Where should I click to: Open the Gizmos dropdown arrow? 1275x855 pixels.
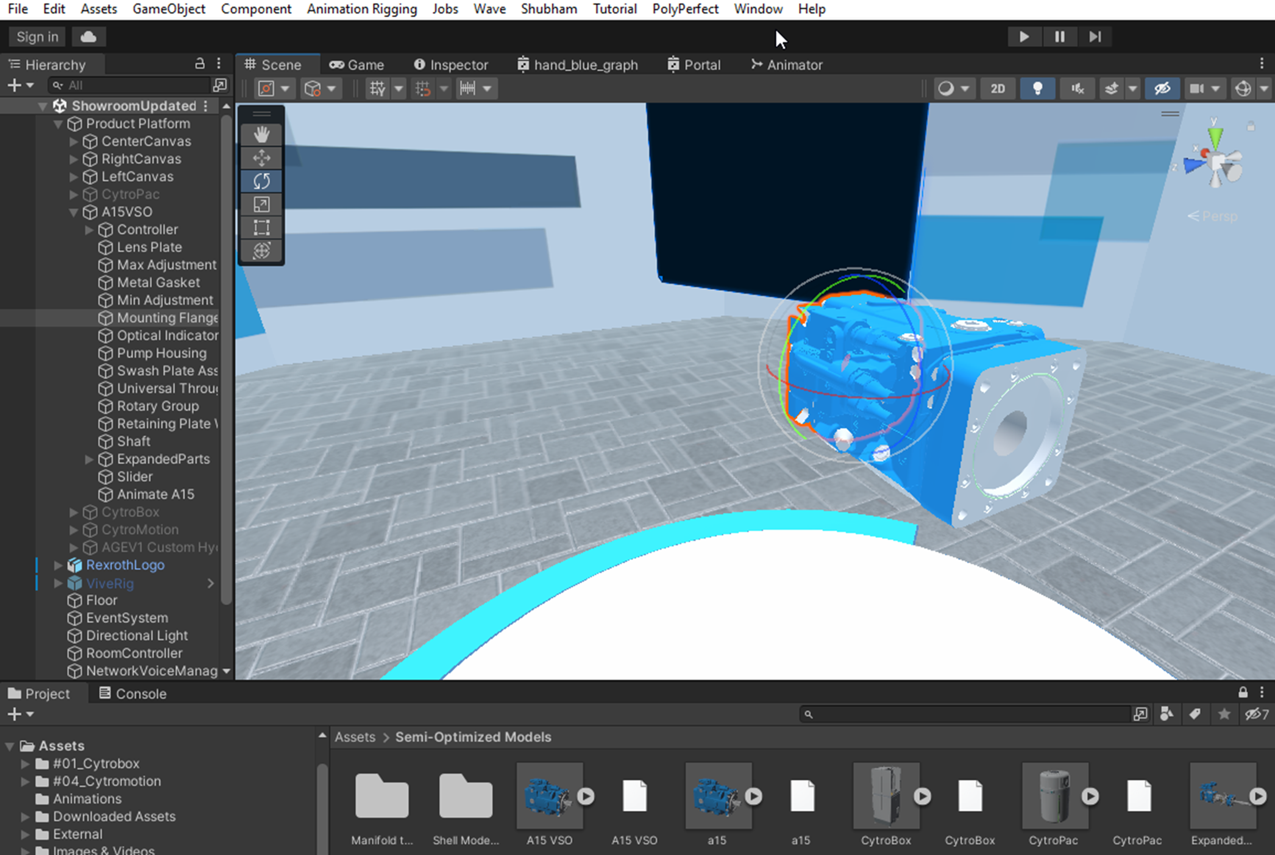point(1263,88)
